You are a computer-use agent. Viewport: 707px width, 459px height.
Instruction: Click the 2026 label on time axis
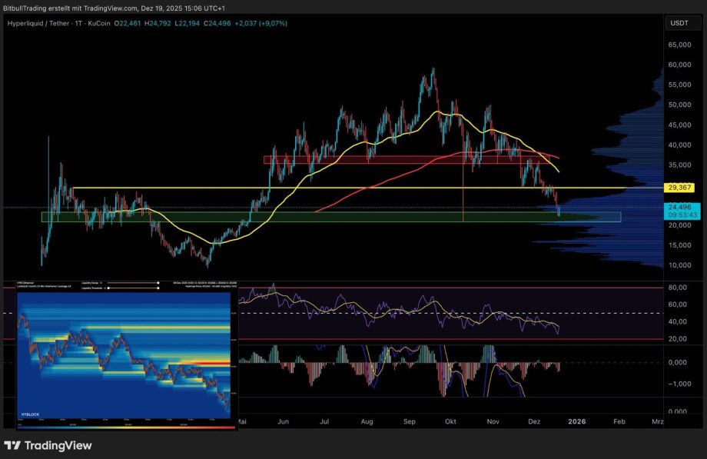coord(576,421)
